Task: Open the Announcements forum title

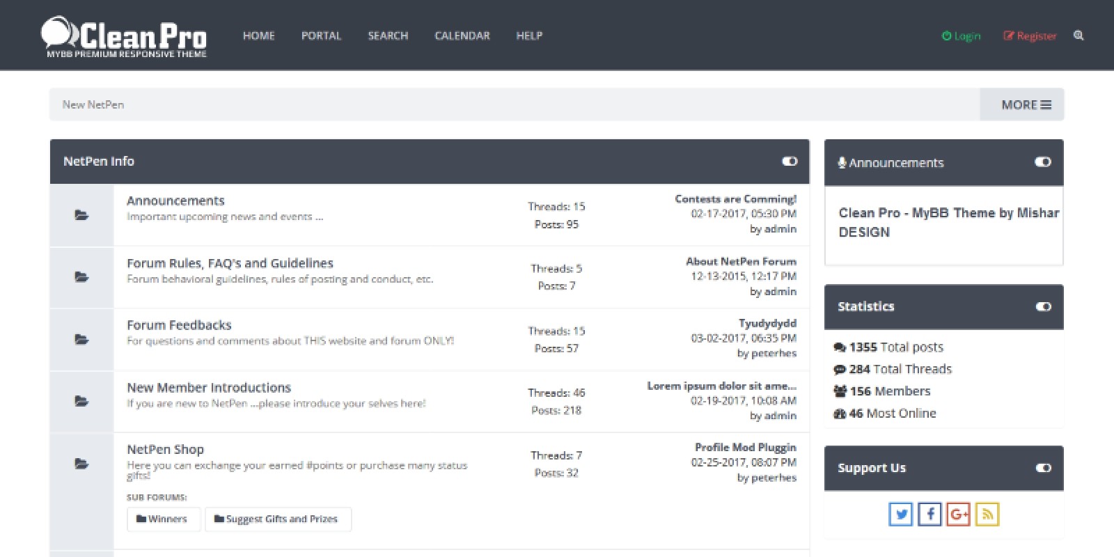Action: click(x=175, y=201)
